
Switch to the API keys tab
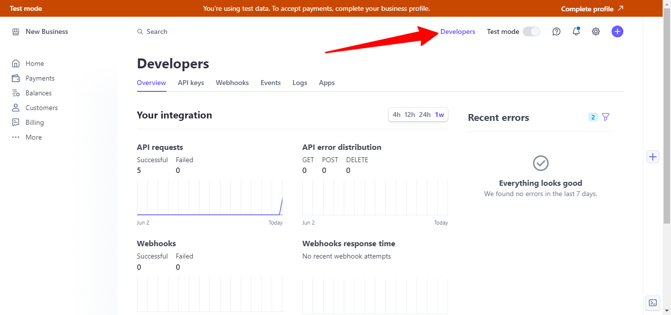coord(191,83)
